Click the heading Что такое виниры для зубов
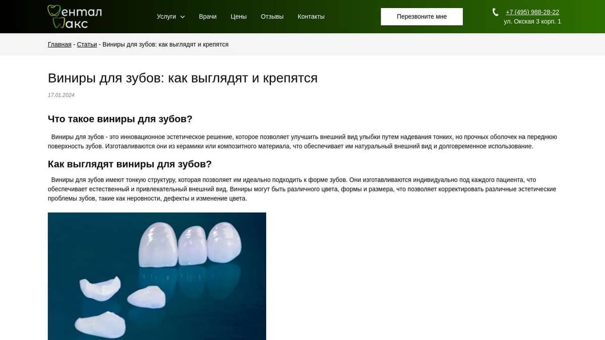605x340 pixels. 119,119
